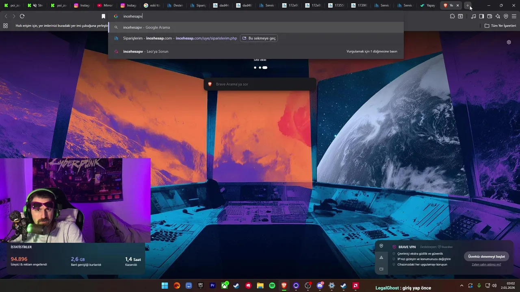
Task: Click the forward navigation arrow
Action: point(14,16)
